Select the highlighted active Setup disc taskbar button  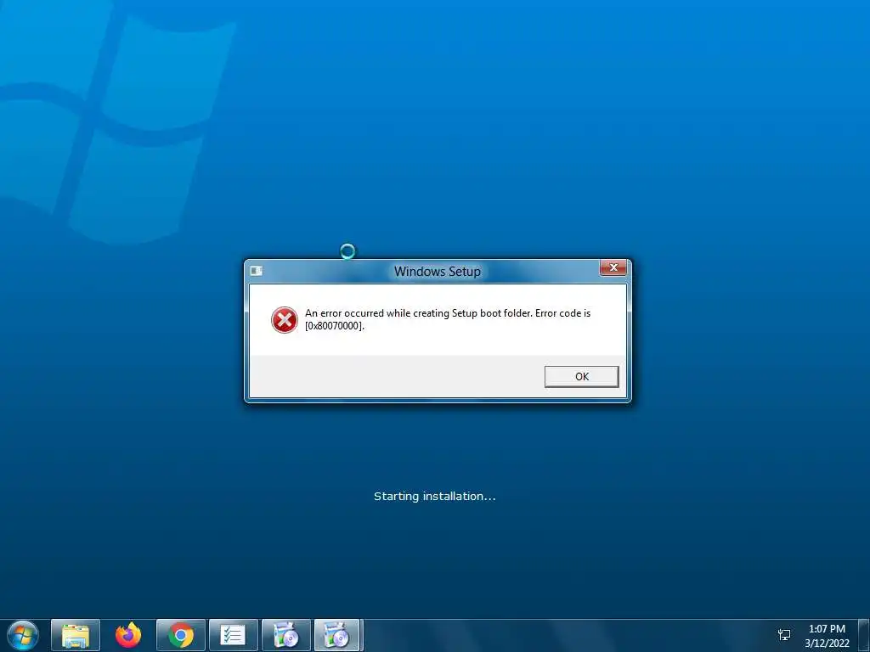point(338,635)
